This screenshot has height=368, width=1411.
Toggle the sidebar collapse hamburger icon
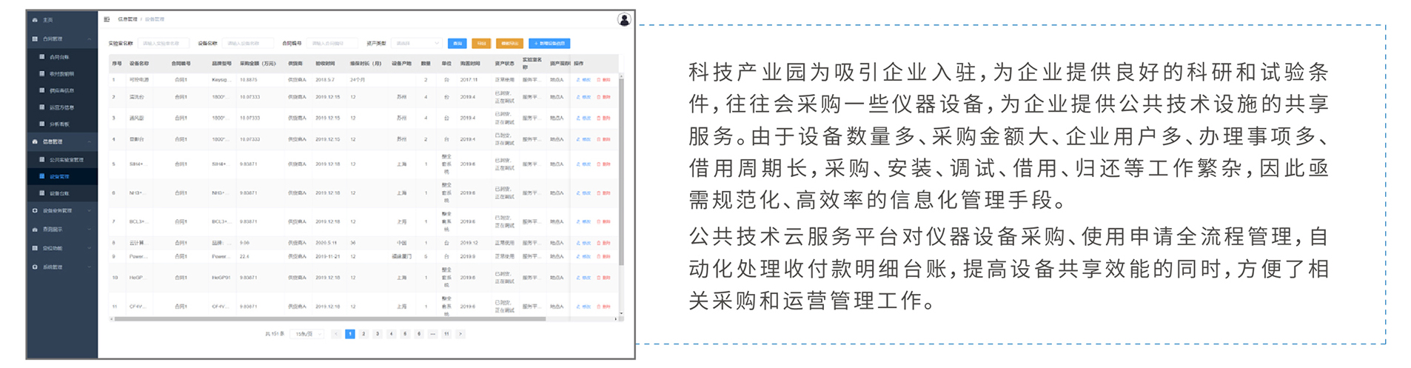click(107, 19)
